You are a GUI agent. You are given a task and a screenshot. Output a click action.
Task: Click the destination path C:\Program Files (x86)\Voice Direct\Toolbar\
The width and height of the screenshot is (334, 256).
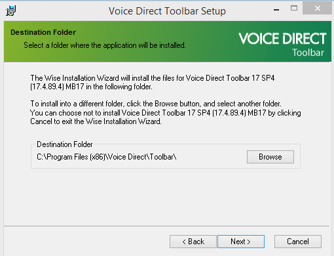(107, 157)
